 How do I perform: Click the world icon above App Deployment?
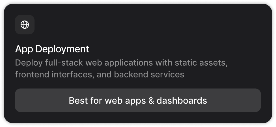tap(25, 25)
